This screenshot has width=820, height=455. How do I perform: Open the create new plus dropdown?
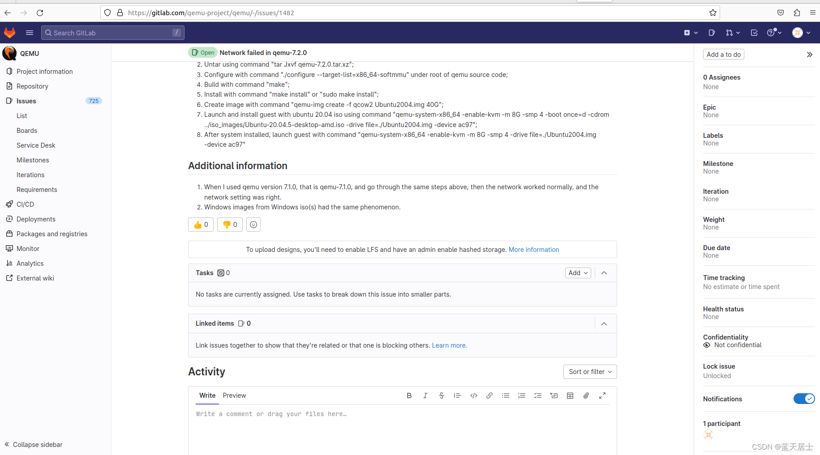[x=691, y=33]
